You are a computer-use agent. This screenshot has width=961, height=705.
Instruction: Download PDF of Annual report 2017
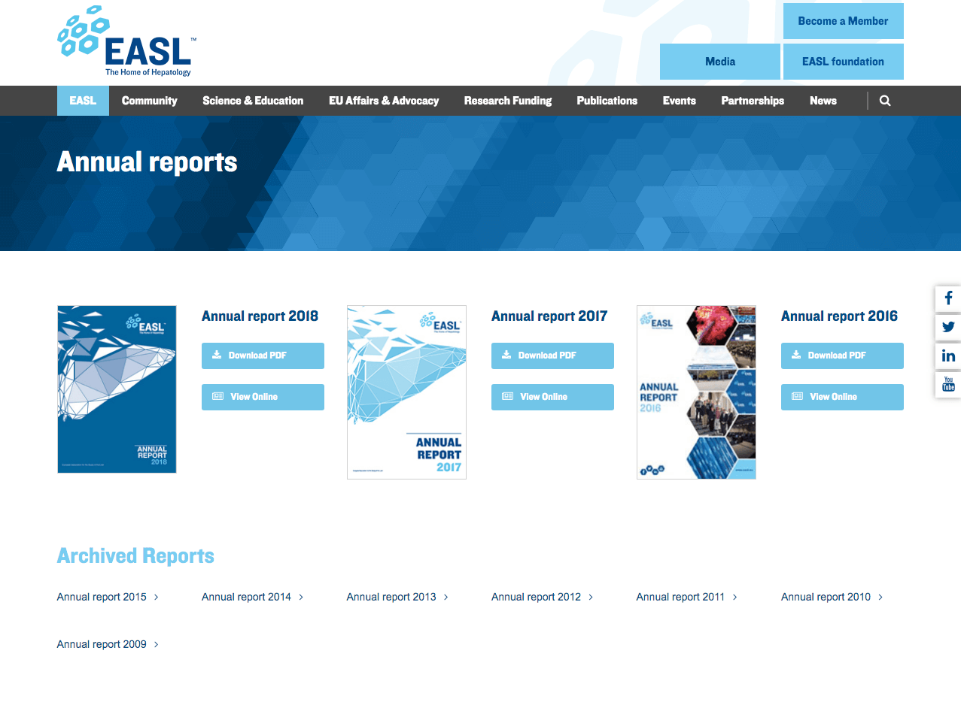[552, 356]
